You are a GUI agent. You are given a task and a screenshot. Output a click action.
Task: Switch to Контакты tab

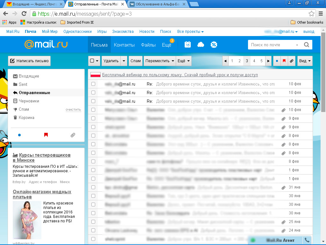coord(124,45)
